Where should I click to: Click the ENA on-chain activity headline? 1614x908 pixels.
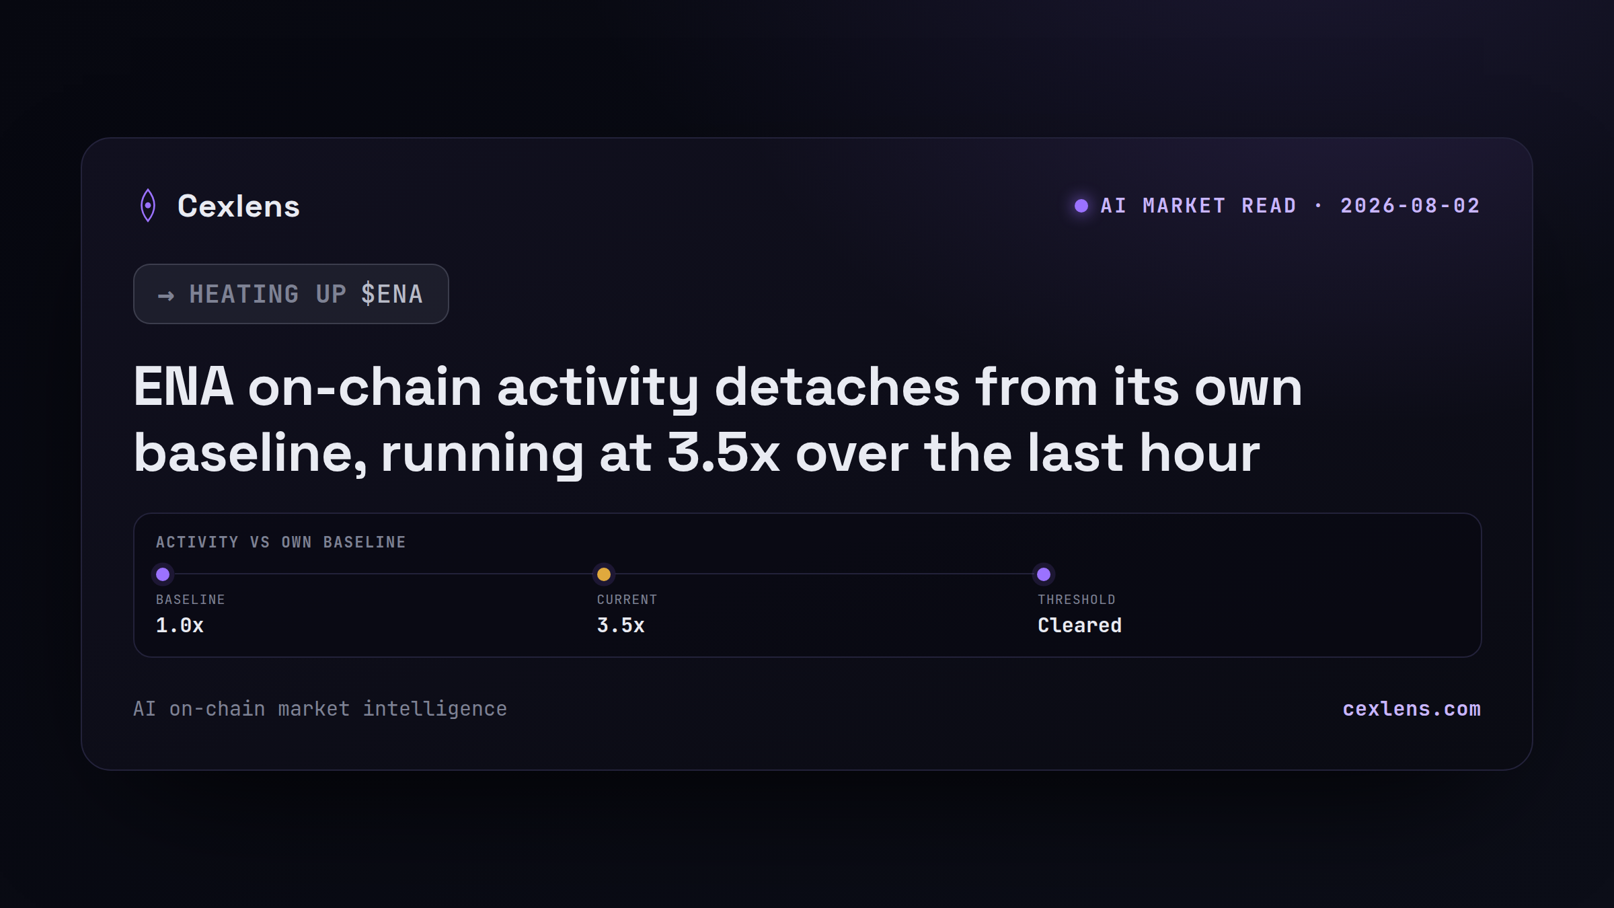[718, 420]
